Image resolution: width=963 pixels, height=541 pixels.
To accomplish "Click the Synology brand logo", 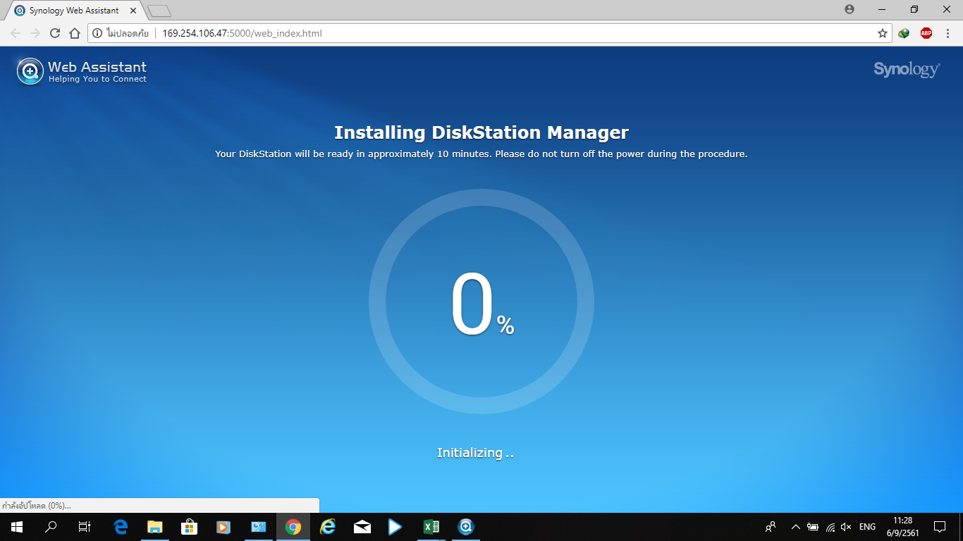I will (906, 69).
